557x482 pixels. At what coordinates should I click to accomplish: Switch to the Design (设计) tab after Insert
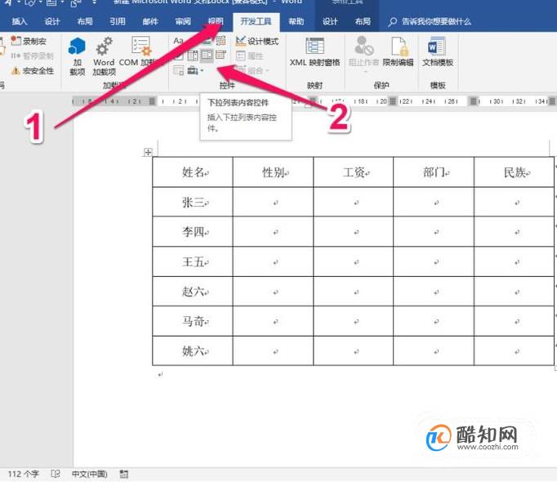[52, 22]
